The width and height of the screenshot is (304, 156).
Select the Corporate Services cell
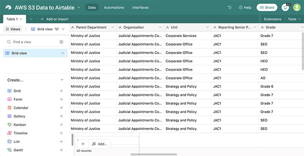(x=188, y=36)
